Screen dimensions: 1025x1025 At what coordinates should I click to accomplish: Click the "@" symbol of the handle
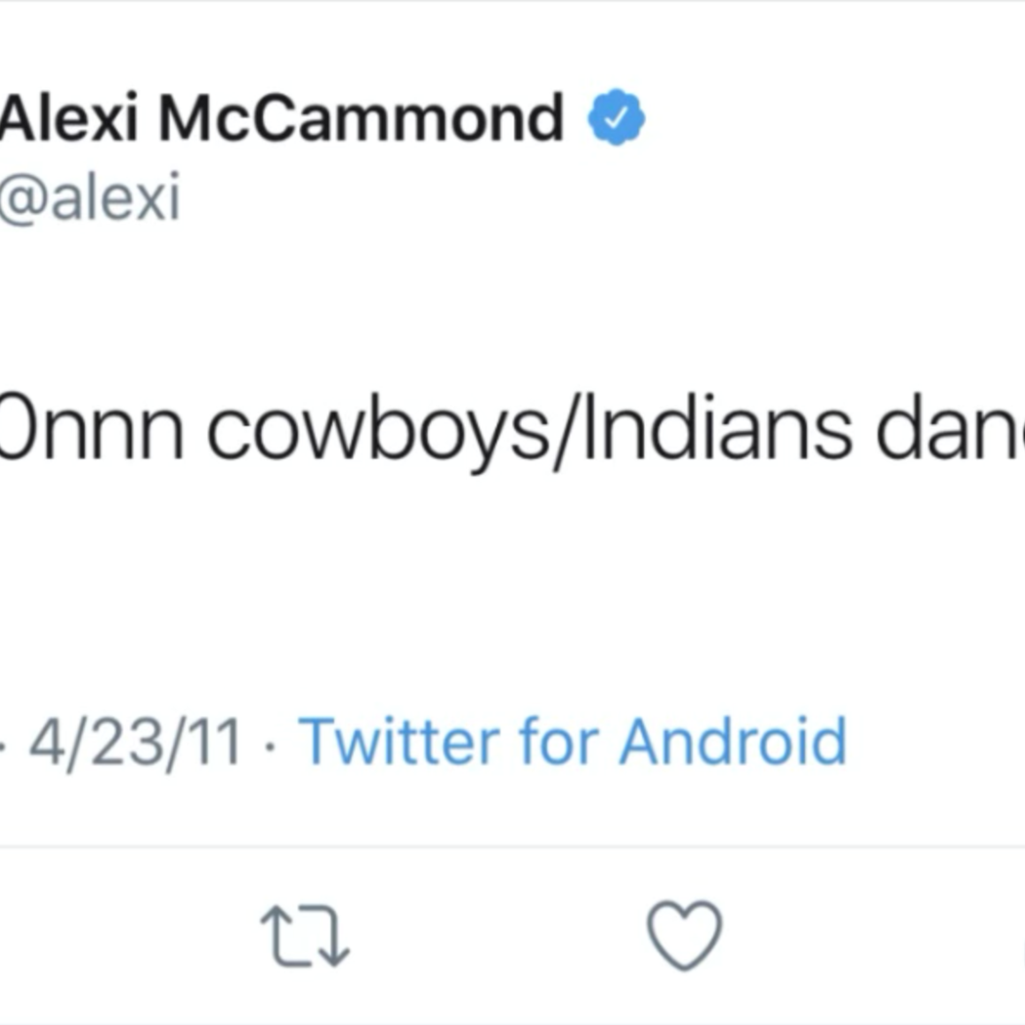22,199
